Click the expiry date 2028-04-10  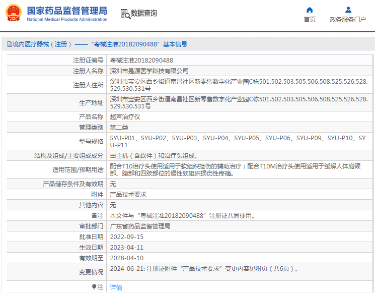[126, 258]
